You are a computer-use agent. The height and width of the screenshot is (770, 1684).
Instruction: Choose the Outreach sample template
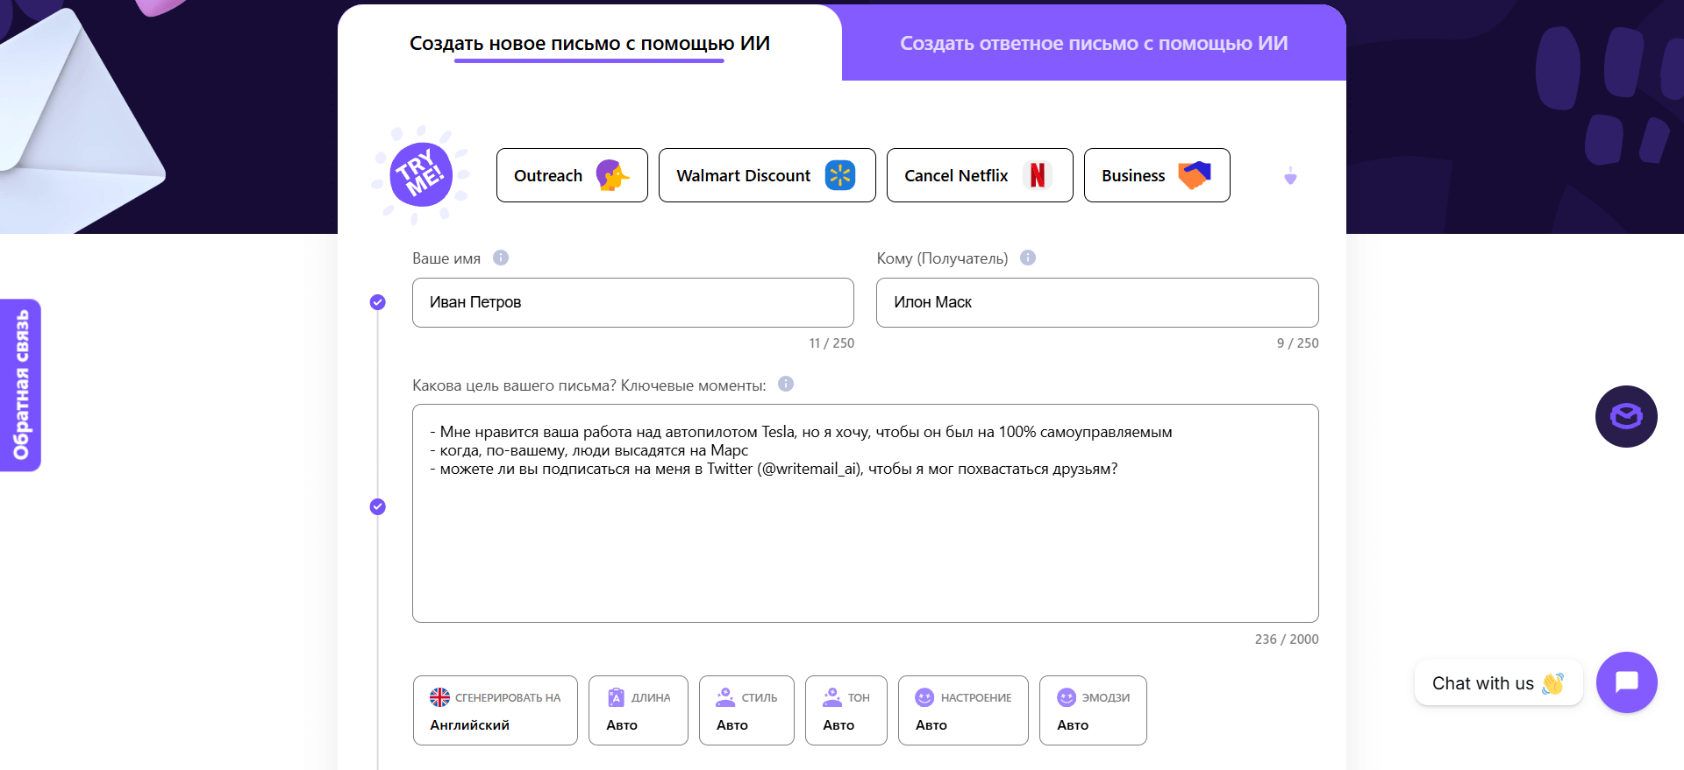[x=571, y=175]
